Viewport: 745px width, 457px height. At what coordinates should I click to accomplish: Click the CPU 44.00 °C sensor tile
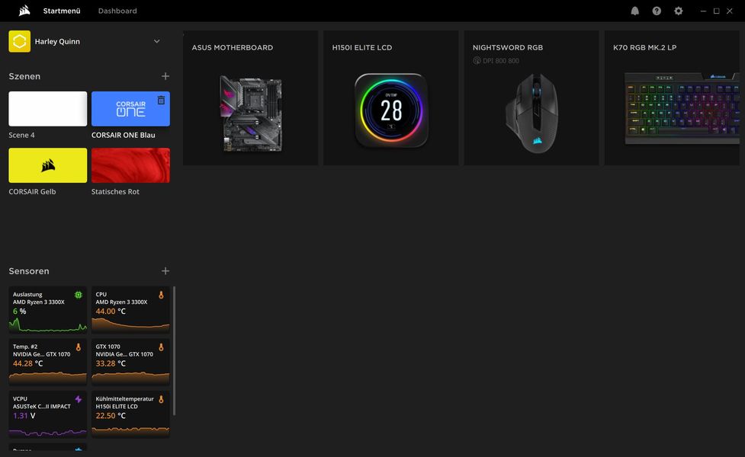pyautogui.click(x=130, y=309)
